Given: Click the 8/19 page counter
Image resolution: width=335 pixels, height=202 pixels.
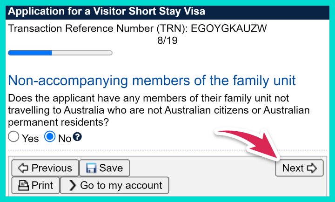Looking at the screenshot, I should click(167, 40).
